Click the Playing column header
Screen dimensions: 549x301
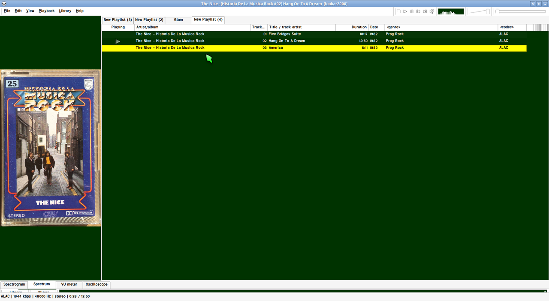[118, 27]
